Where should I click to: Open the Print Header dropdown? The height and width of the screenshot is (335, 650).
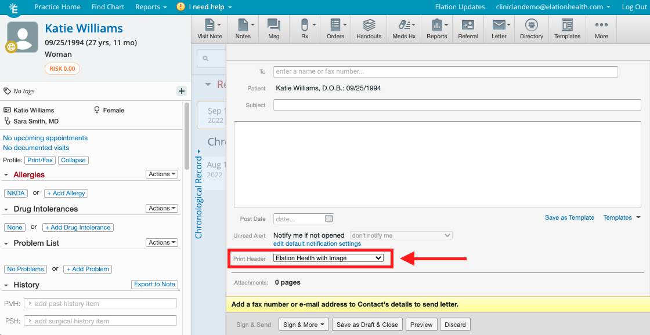click(x=328, y=258)
